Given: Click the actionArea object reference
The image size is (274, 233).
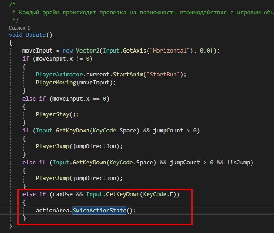Looking at the screenshot, I should 52,210.
